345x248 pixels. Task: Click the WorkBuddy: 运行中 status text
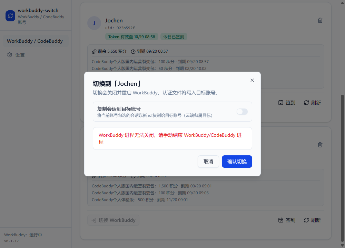(23, 235)
